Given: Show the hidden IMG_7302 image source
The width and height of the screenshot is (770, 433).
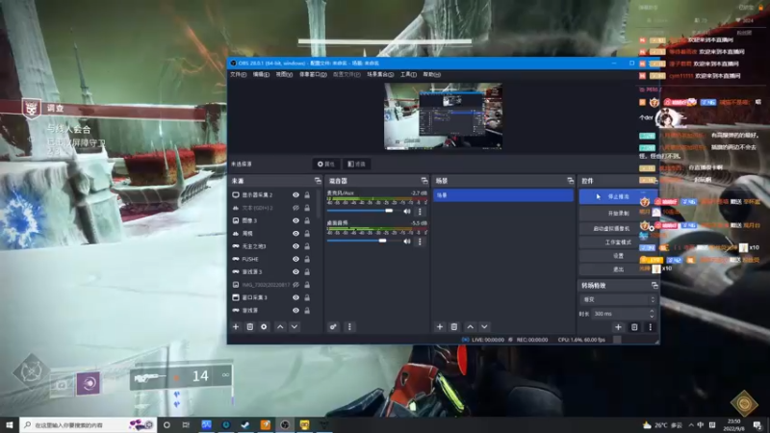Looking at the screenshot, I should (x=295, y=285).
